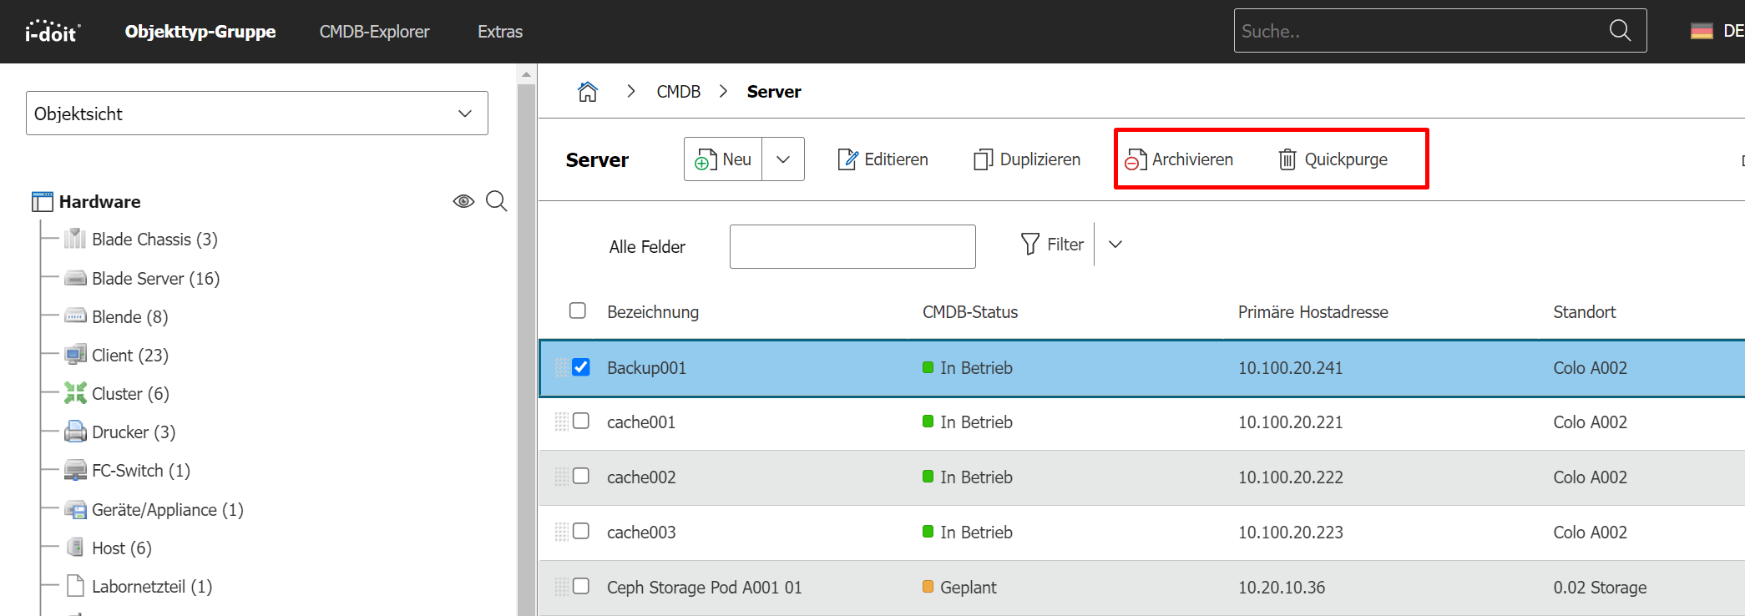Image resolution: width=1745 pixels, height=616 pixels.
Task: Click the Duplizieren button
Action: [x=1027, y=159]
